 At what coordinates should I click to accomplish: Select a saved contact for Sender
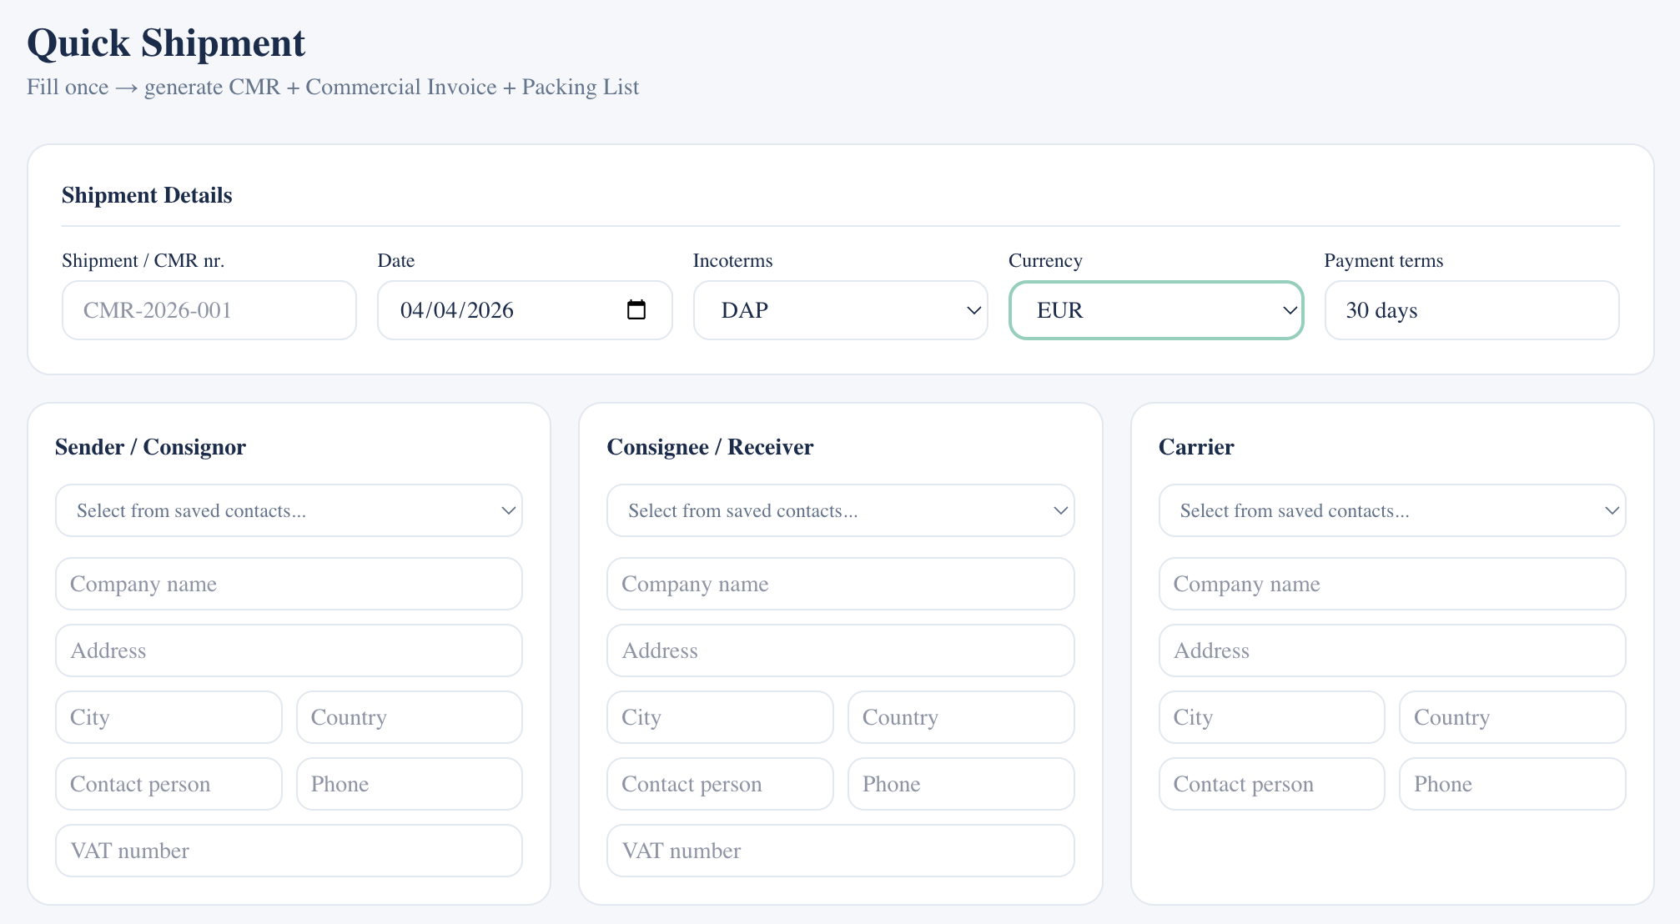click(289, 510)
